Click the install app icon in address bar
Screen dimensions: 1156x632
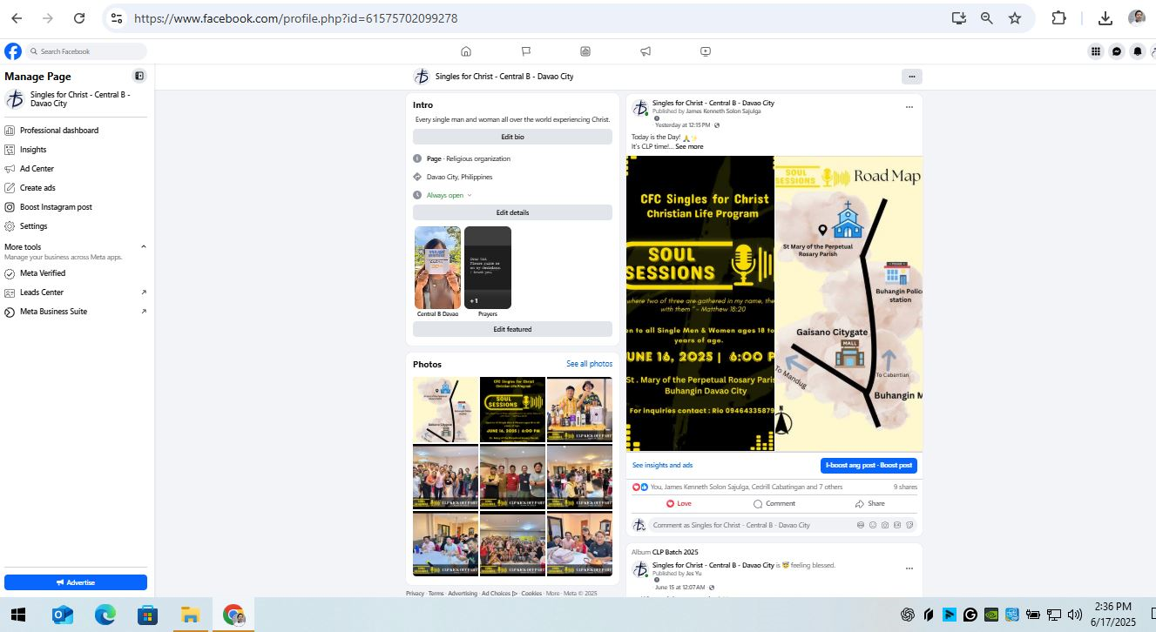pyautogui.click(x=959, y=18)
